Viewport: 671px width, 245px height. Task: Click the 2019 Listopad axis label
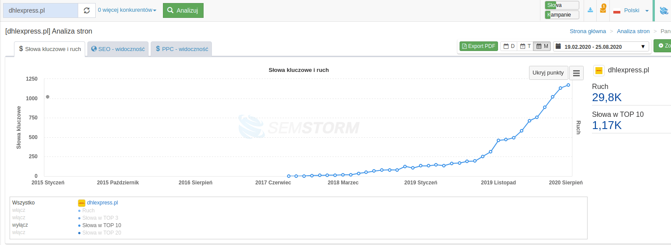498,183
